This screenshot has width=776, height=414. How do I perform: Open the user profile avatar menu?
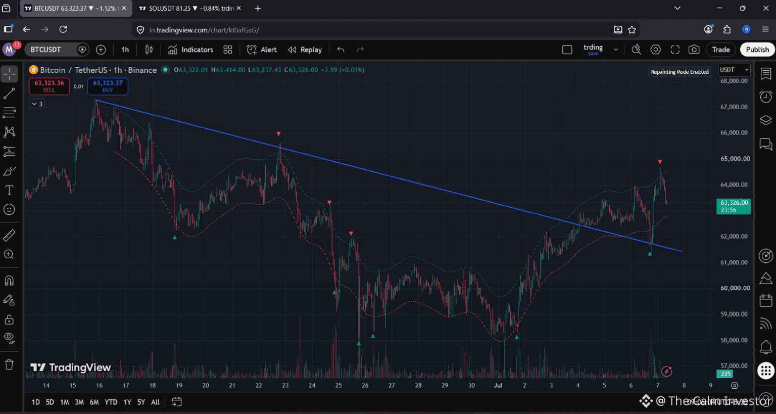pos(9,50)
